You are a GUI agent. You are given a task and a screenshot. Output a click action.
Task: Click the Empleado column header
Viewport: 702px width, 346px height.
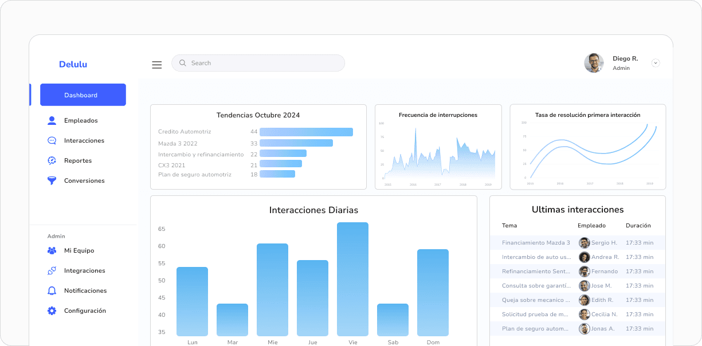(x=591, y=226)
